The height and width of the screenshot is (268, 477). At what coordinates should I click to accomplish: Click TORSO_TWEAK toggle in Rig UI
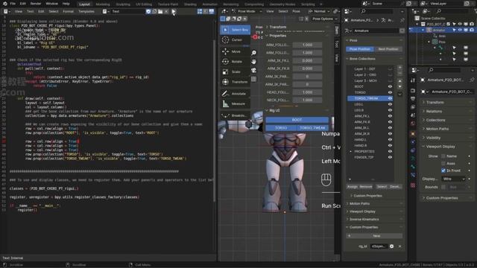tap(312, 128)
